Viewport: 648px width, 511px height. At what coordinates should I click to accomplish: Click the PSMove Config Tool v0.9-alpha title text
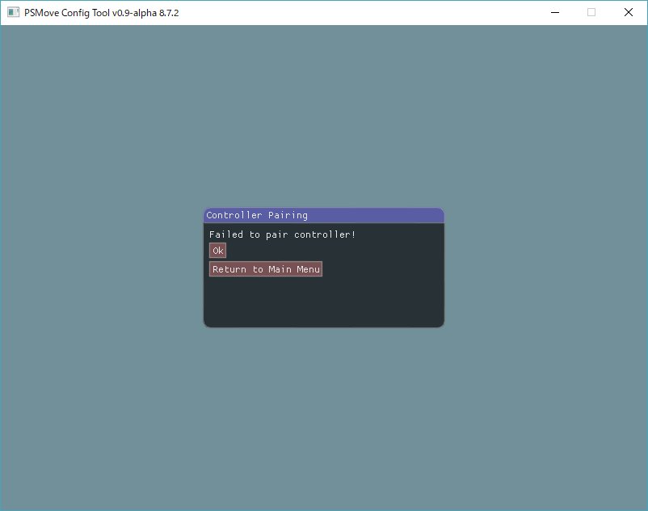[102, 13]
